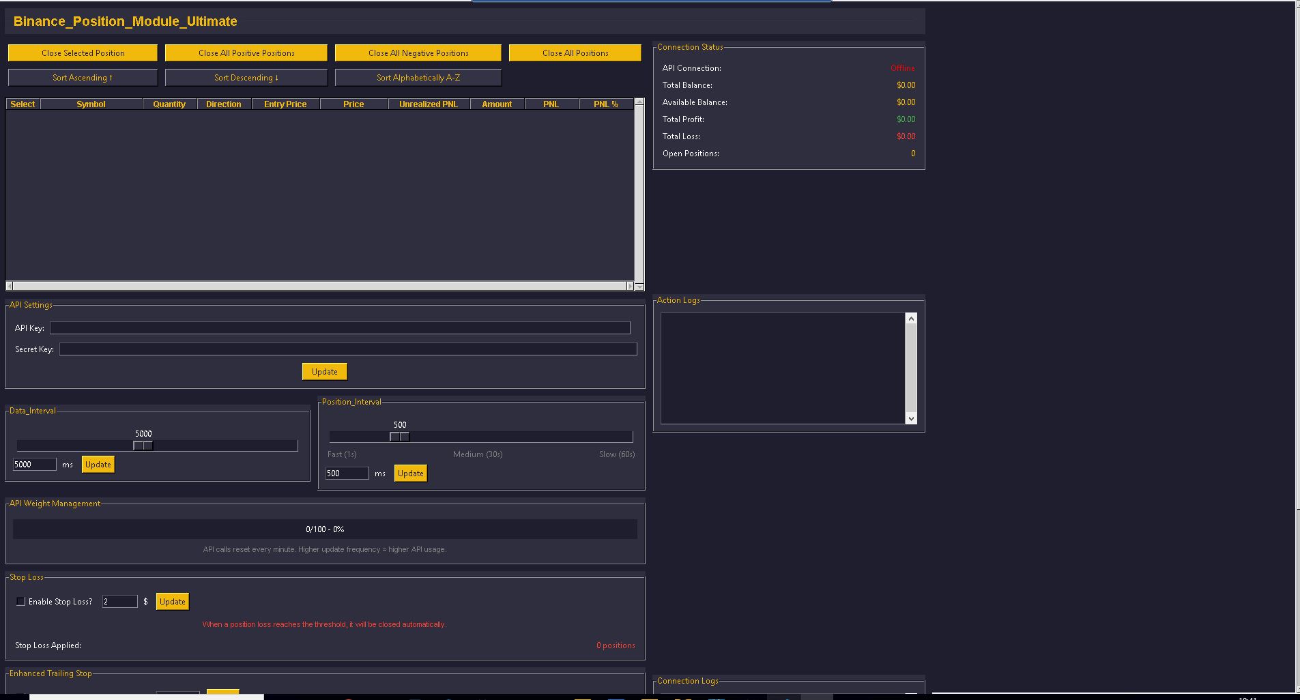Viewport: 1300px width, 700px height.
Task: Click the PNL % column header
Action: [606, 104]
